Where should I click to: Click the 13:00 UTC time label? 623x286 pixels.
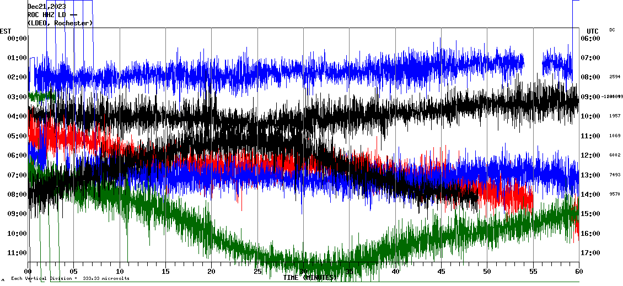[590, 175]
